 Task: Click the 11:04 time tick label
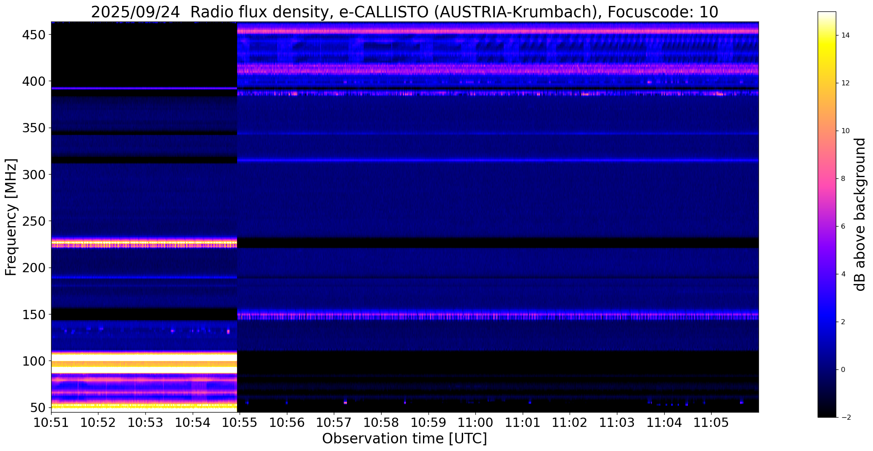click(664, 423)
